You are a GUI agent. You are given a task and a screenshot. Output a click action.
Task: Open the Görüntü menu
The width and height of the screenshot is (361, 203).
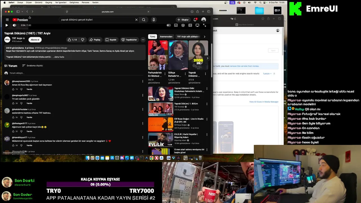[38, 3]
